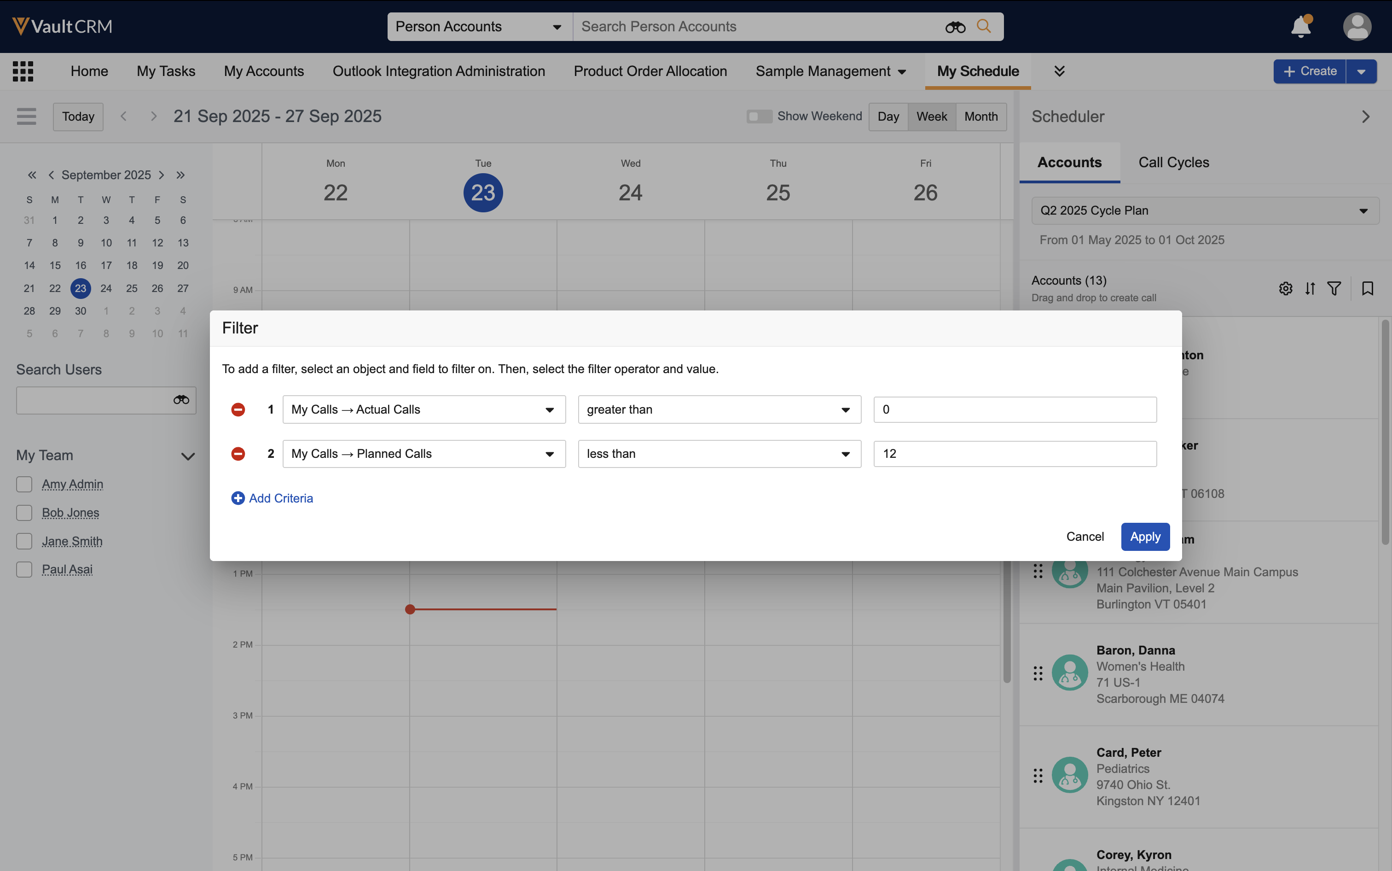Click the accounts filter funnel icon
Image resolution: width=1392 pixels, height=871 pixels.
[x=1334, y=288]
